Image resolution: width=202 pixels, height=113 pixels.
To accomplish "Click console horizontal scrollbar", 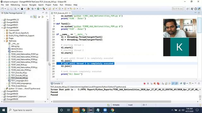I will 112,102.
